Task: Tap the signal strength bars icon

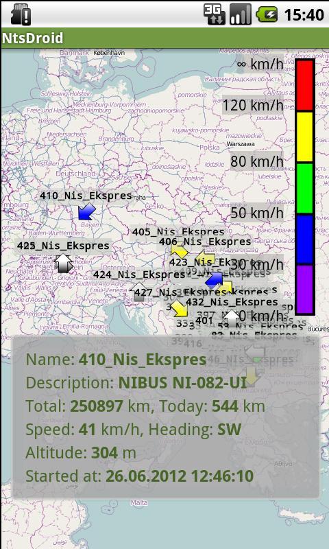Action: (x=241, y=14)
